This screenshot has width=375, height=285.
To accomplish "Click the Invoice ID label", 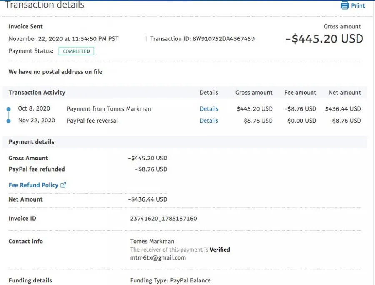I will point(22,218).
